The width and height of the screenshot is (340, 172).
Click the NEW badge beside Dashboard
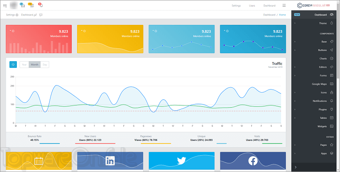pos(297,15)
